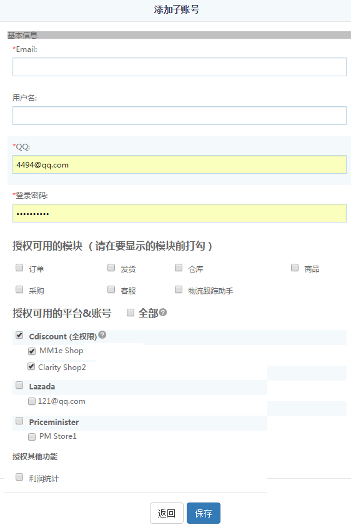This screenshot has height=530, width=351.
Task: Enable the 商品 module checkbox
Action: [x=295, y=267]
